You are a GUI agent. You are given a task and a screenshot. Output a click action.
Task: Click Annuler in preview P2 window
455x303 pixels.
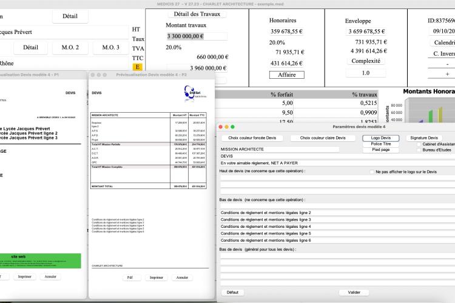tap(182, 278)
